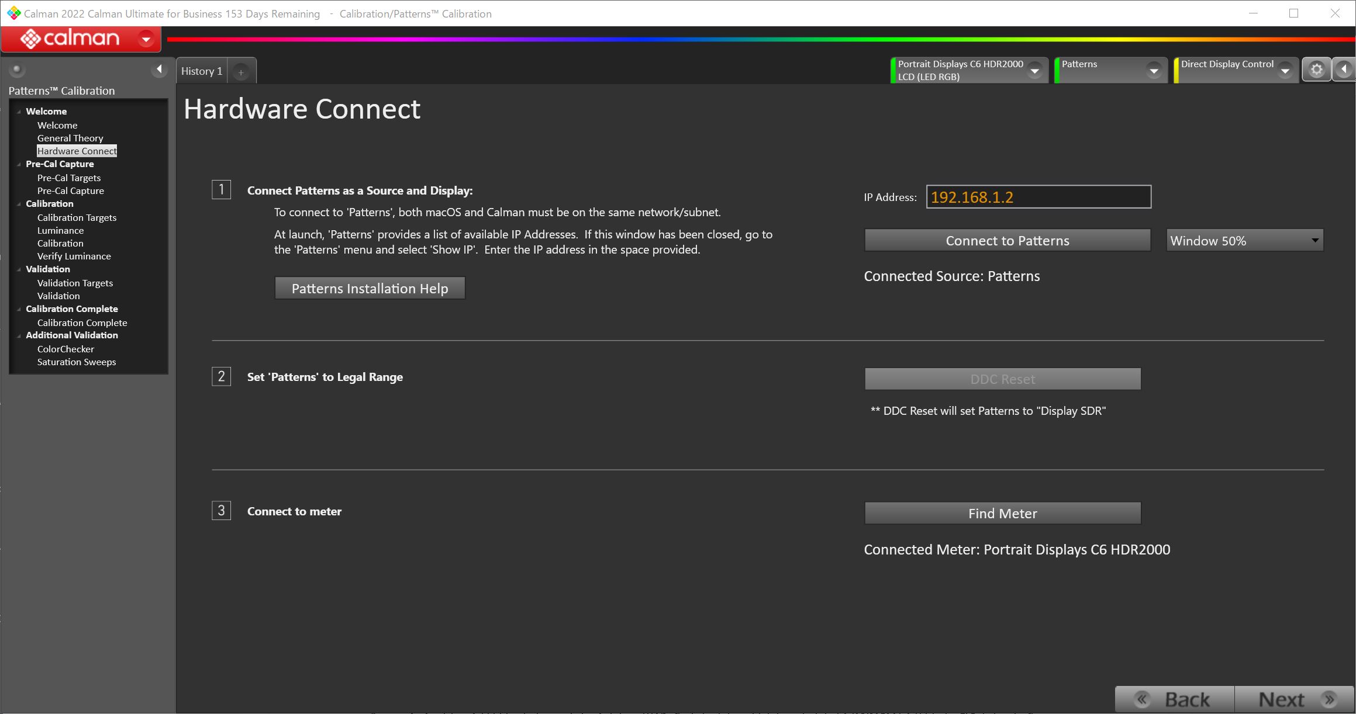Collapse the Validation tree section

click(x=19, y=269)
